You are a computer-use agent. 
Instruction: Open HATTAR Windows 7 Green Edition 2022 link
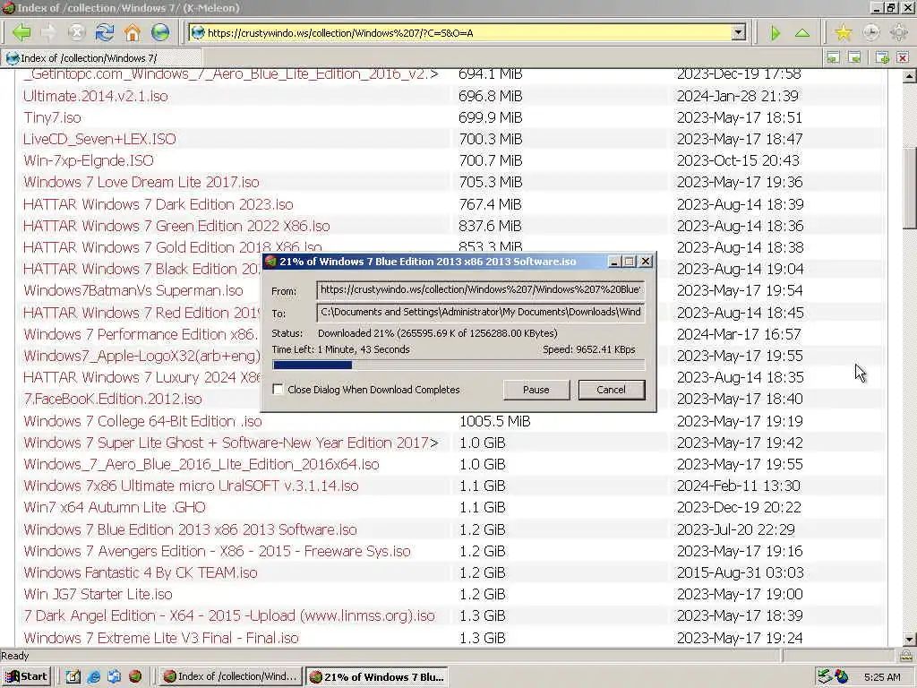pyautogui.click(x=176, y=226)
